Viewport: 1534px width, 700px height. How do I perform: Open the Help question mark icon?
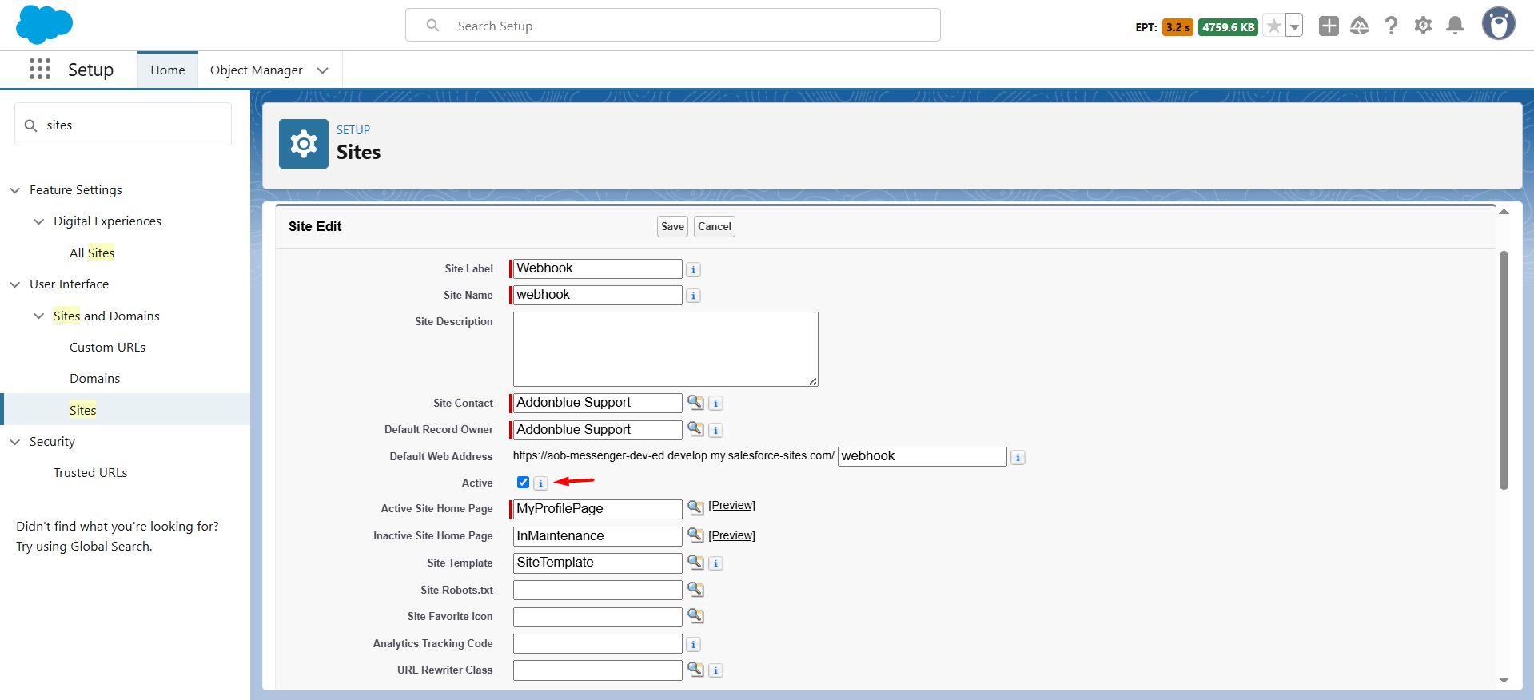click(x=1392, y=26)
